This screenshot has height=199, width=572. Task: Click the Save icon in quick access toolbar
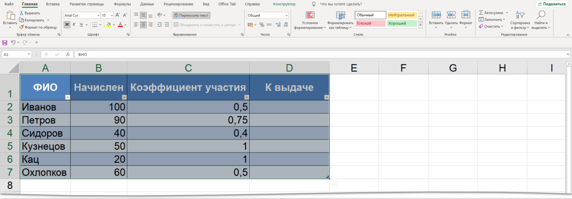coord(5,43)
